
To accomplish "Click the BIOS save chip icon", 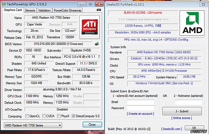I will coord(97,44).
